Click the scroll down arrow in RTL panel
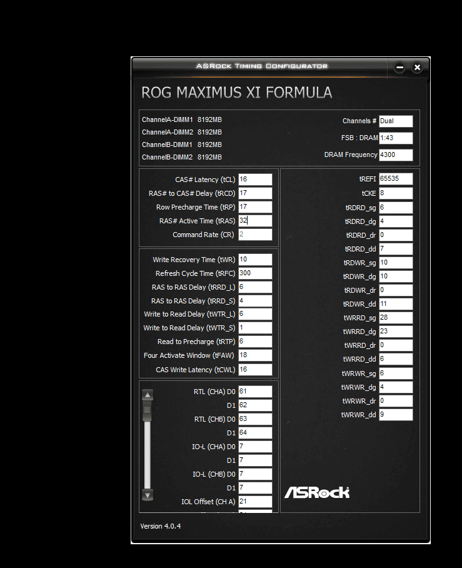This screenshot has width=462, height=568. tap(148, 495)
